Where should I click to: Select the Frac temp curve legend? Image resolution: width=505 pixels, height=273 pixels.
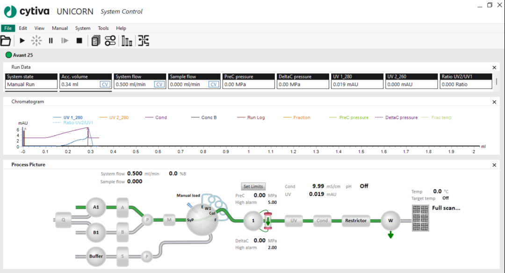(436, 117)
